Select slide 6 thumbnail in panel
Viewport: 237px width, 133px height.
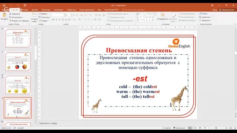click(18, 38)
